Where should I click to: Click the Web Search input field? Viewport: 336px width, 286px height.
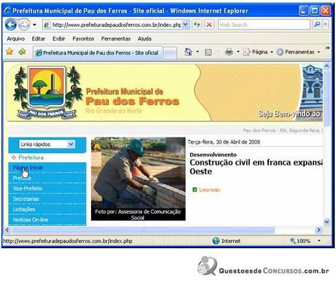(x=264, y=25)
